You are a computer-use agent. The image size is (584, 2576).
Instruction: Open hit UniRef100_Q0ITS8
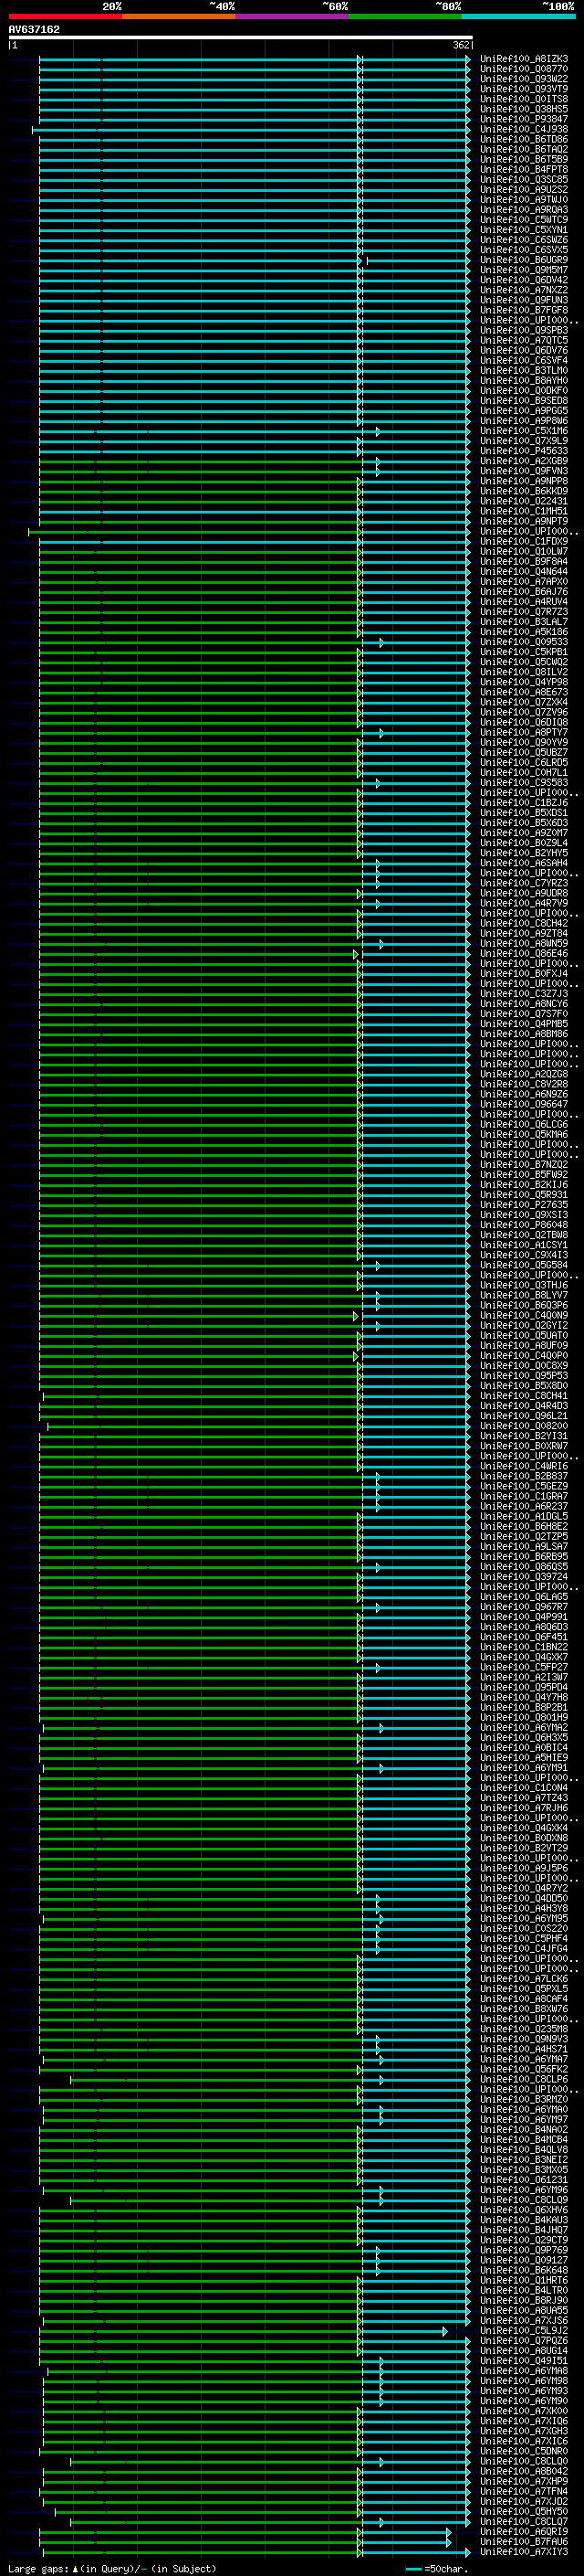524,99
